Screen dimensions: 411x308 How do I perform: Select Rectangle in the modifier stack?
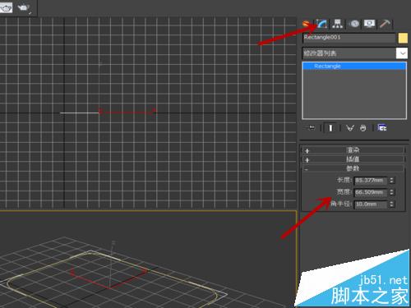(354, 66)
